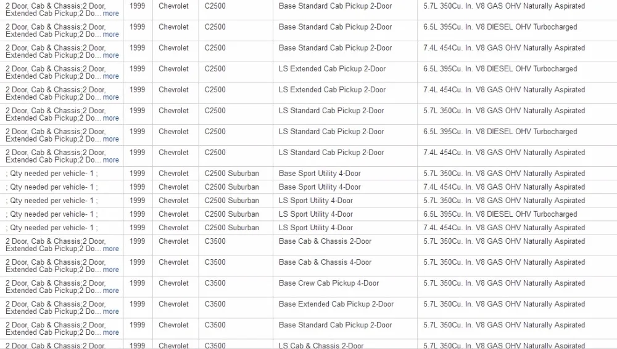617x349 pixels.
Task: Open 'more' link for C3500 Base Crew Cab Pickup
Action: coord(110,291)
